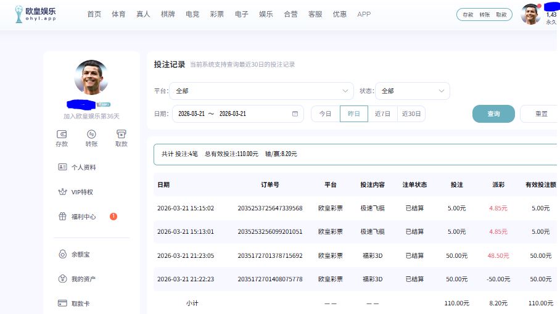560x314 pixels.
Task: Select the 近7日 date filter
Action: 382,114
